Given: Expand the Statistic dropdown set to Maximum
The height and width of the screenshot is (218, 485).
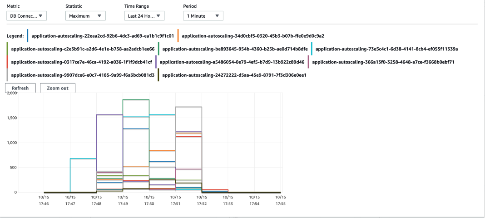Looking at the screenshot, I should tap(85, 16).
